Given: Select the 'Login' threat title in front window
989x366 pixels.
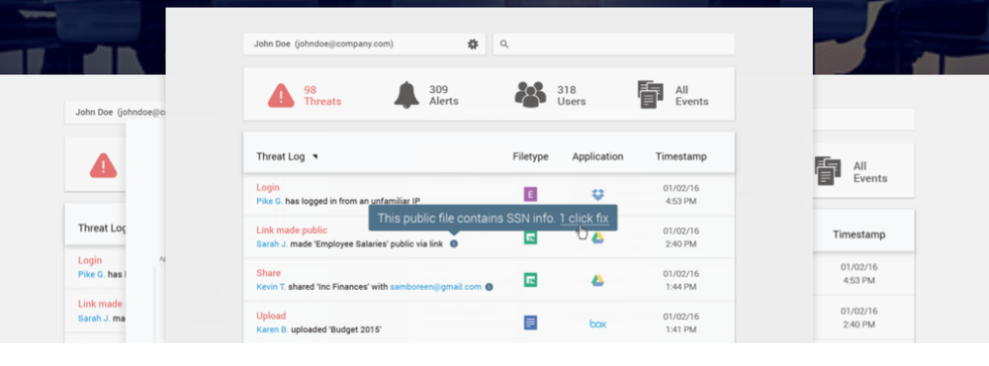Looking at the screenshot, I should (x=268, y=187).
